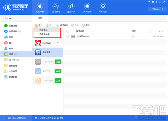Image resolution: width=168 pixels, height=121 pixels.
Task: Click the 导出 export toolbar button
Action: click(50, 25)
